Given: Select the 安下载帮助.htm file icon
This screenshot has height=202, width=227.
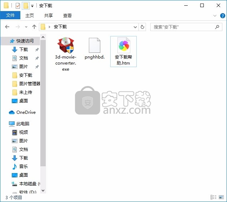Looking at the screenshot, I should (123, 45).
